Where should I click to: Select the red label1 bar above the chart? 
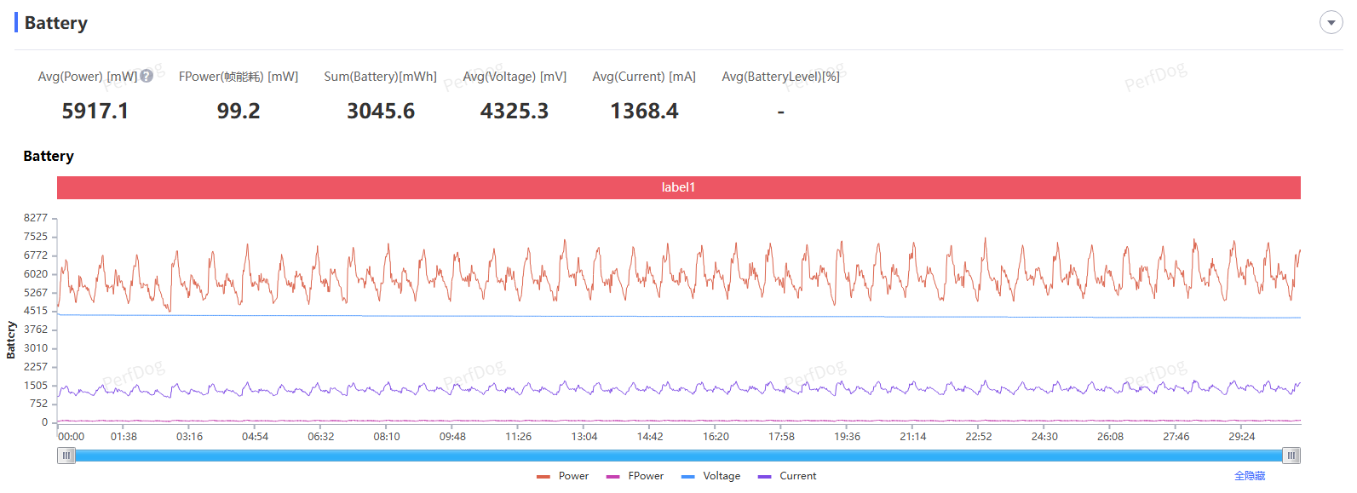(x=678, y=187)
